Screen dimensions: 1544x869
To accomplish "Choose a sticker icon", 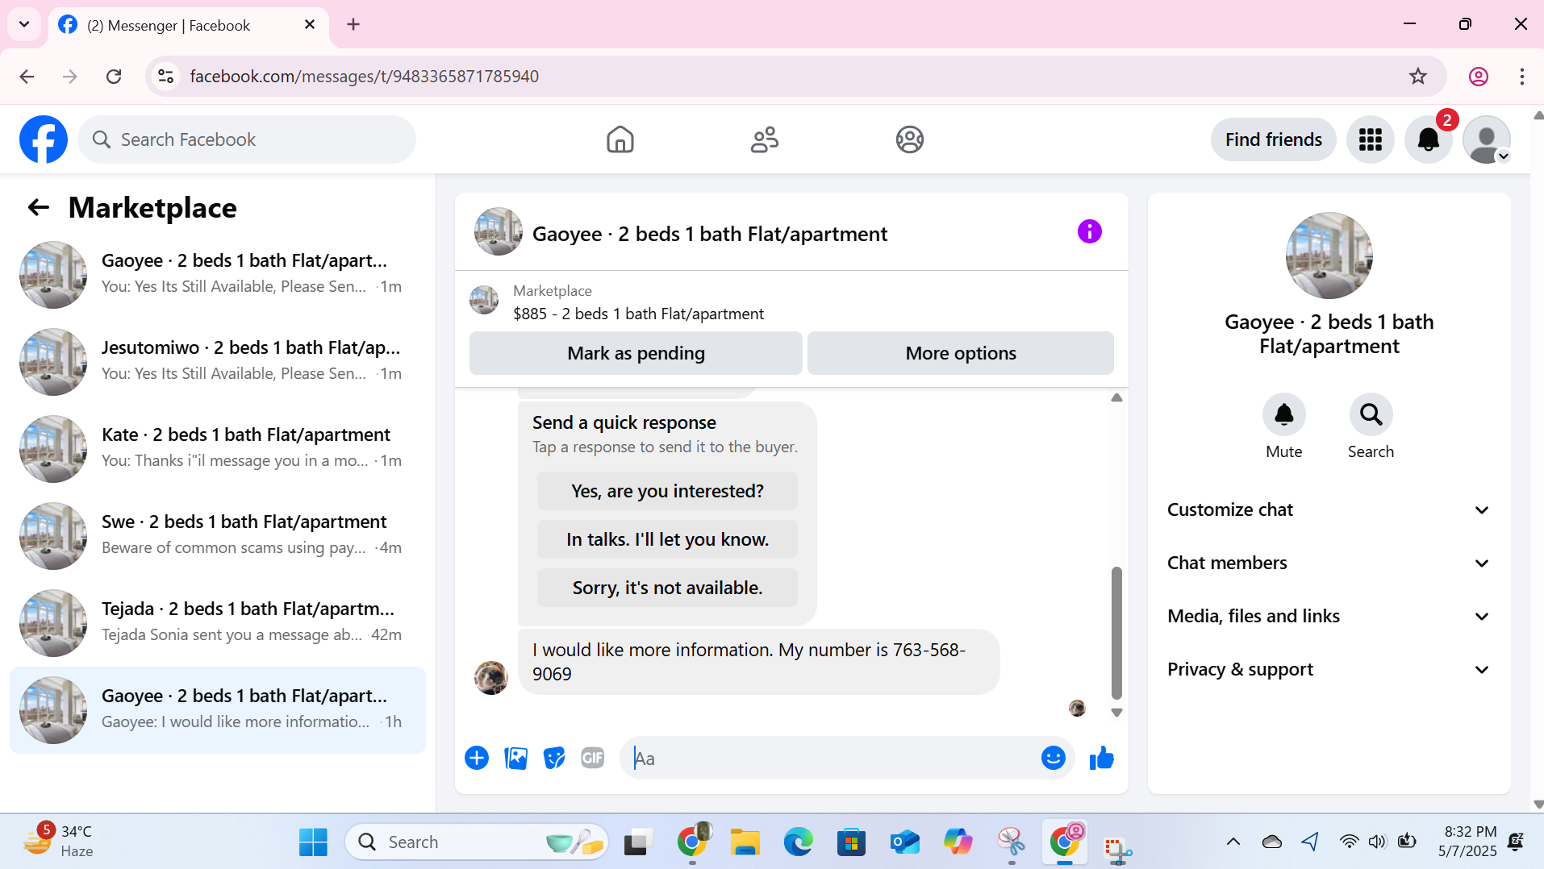I will tap(554, 758).
